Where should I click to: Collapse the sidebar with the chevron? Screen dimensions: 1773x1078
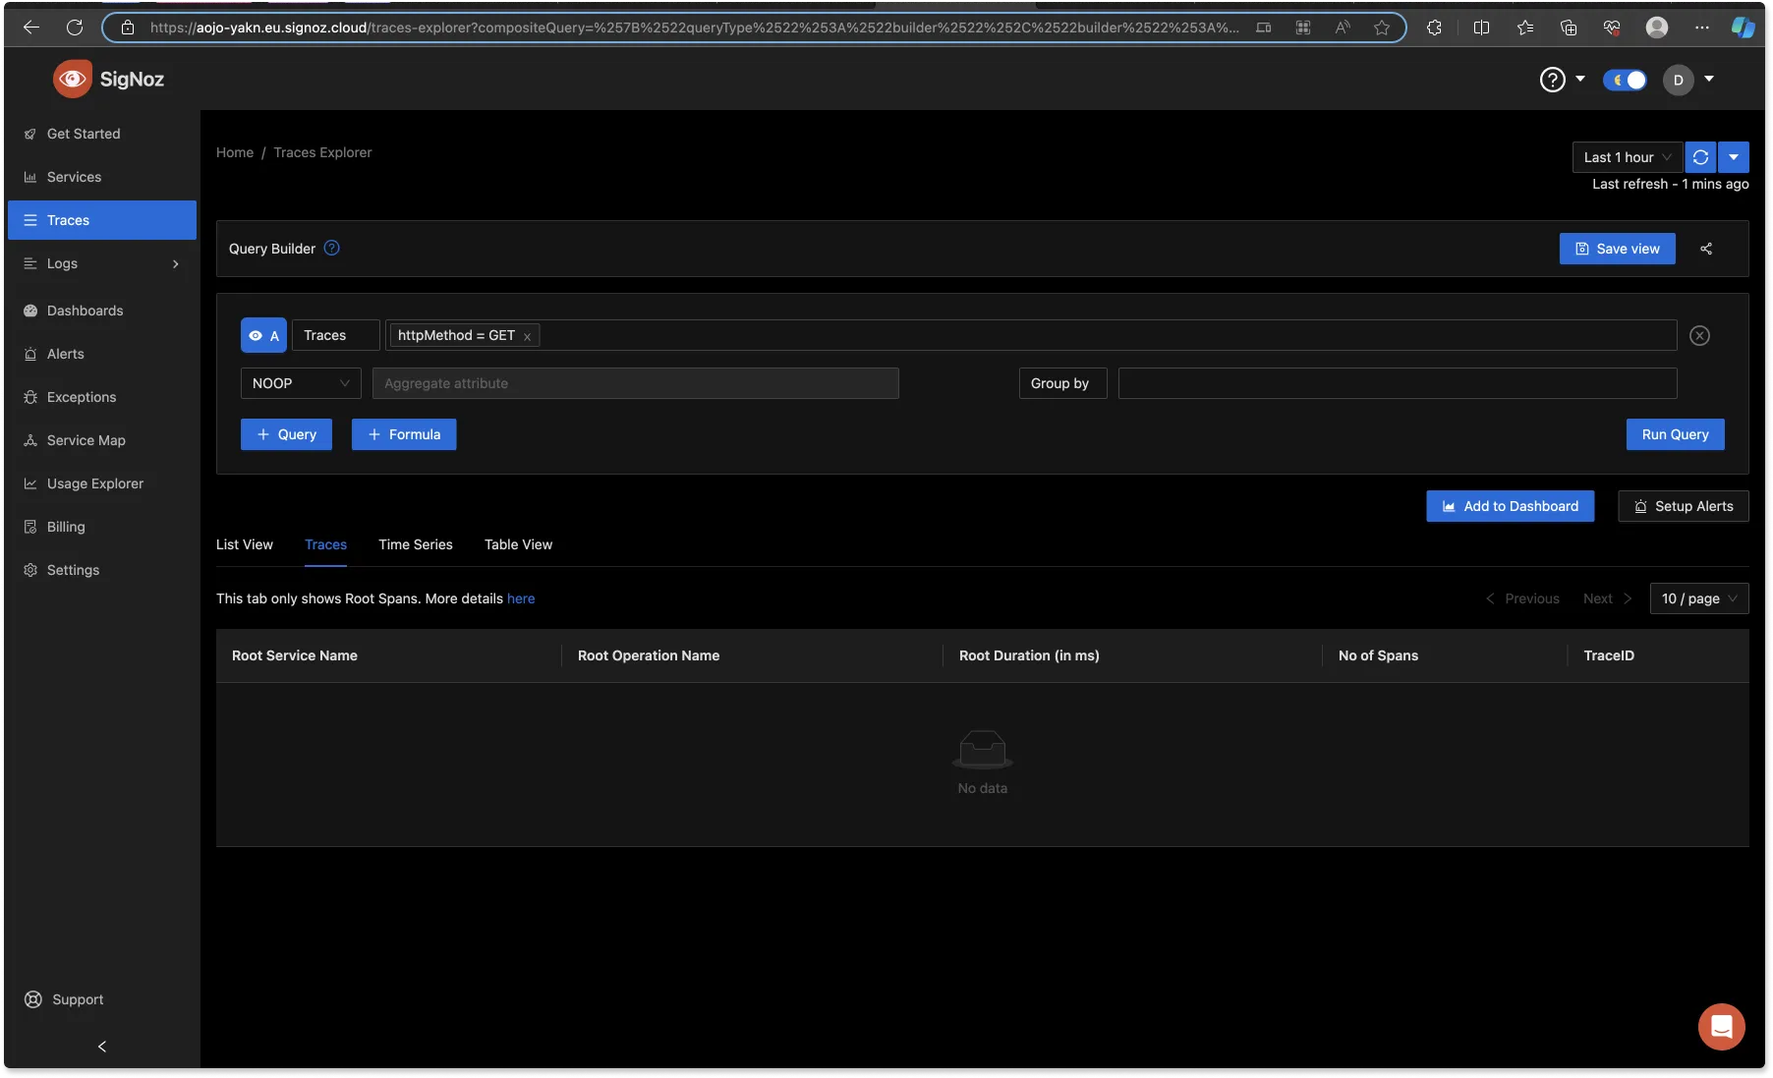[102, 1047]
